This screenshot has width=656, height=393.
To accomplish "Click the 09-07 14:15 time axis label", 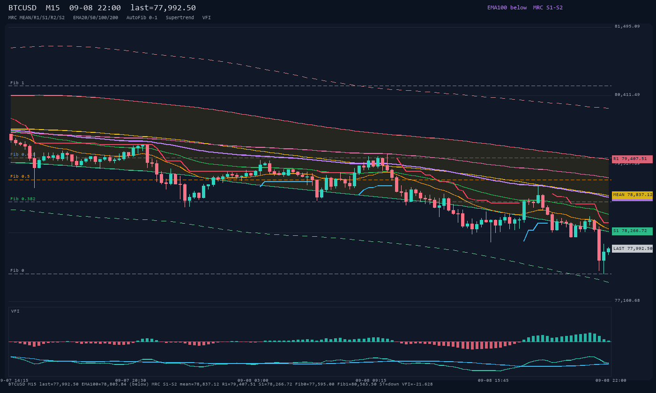I will pos(14,380).
